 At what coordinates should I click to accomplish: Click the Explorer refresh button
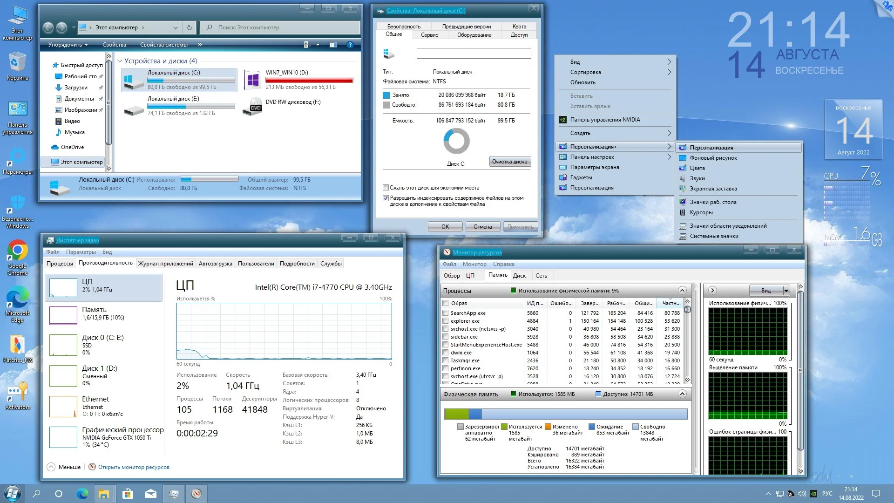coord(189,27)
